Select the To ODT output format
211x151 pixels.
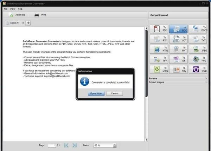[178, 39]
